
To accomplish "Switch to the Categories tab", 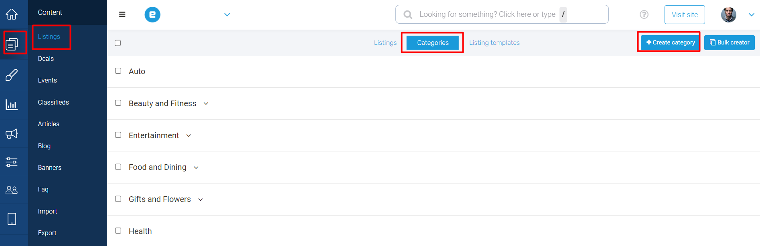I will 433,43.
